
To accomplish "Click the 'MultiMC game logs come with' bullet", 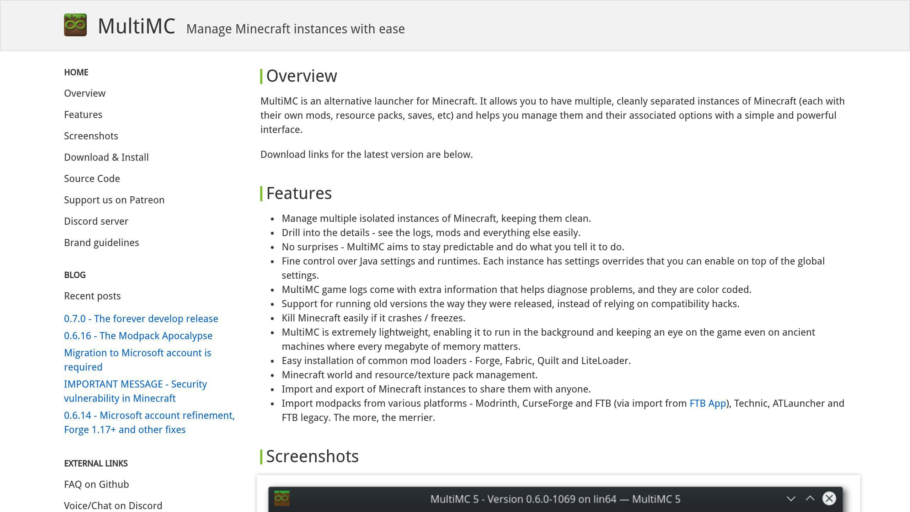I will pos(516,289).
